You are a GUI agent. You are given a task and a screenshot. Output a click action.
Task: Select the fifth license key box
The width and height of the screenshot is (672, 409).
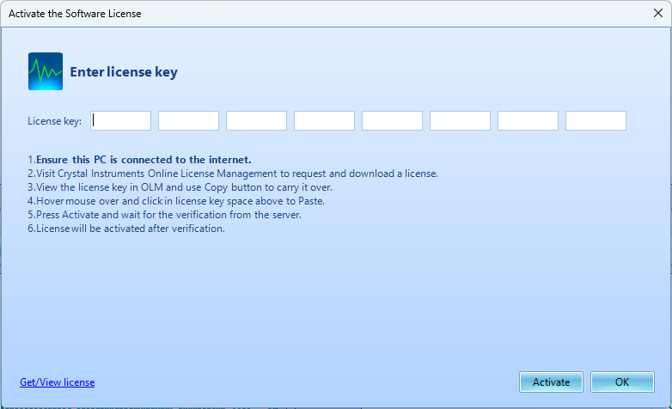click(392, 120)
